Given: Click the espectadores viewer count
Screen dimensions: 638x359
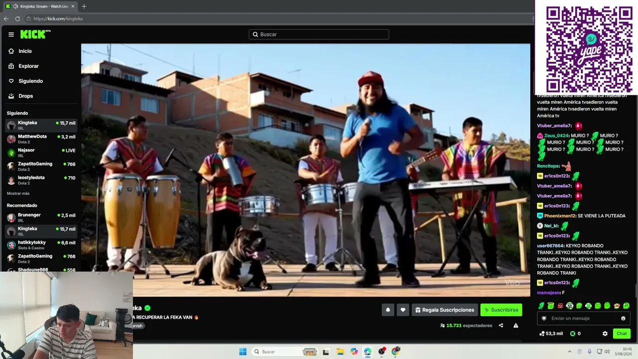Looking at the screenshot, I should coord(466,326).
